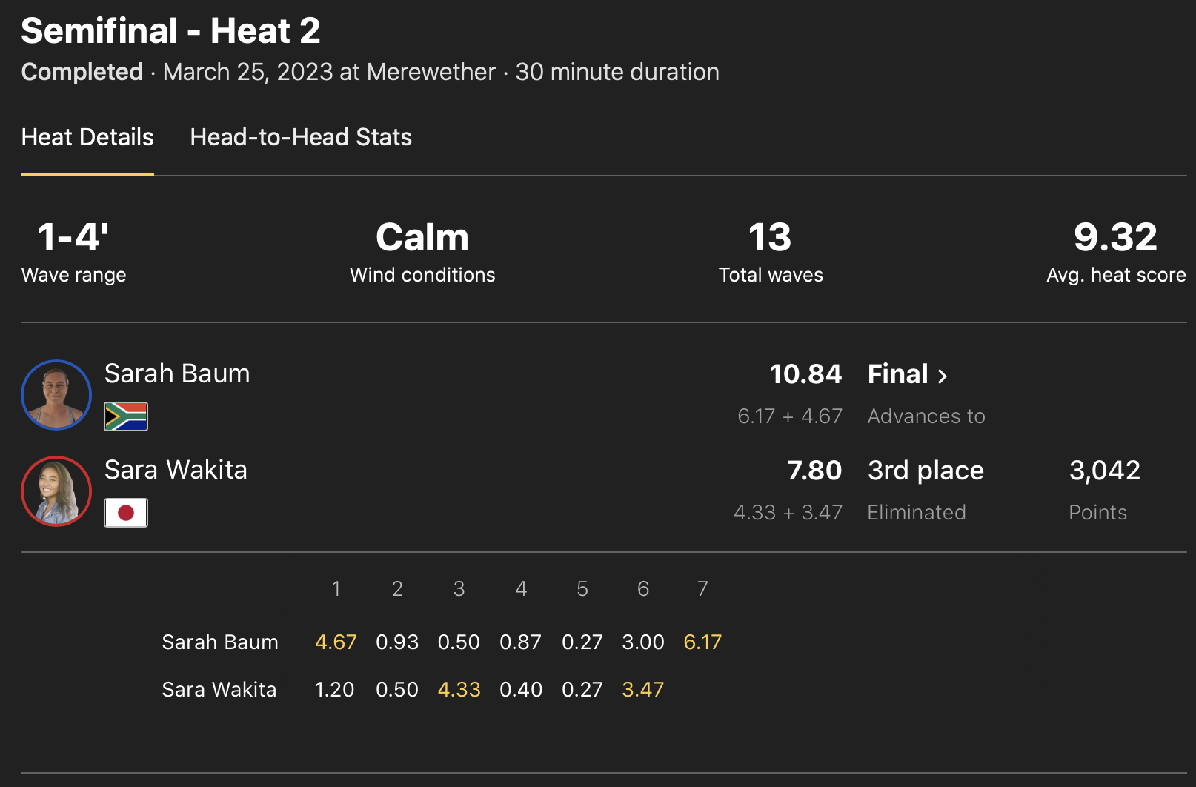
Task: Select the Heat Details tab
Action: (87, 137)
